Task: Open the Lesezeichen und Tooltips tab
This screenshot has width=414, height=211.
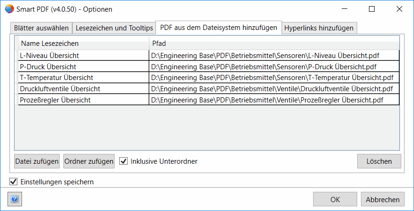Action: click(115, 28)
